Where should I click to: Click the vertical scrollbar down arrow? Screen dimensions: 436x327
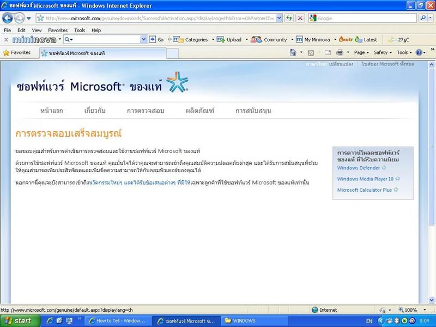(431, 300)
